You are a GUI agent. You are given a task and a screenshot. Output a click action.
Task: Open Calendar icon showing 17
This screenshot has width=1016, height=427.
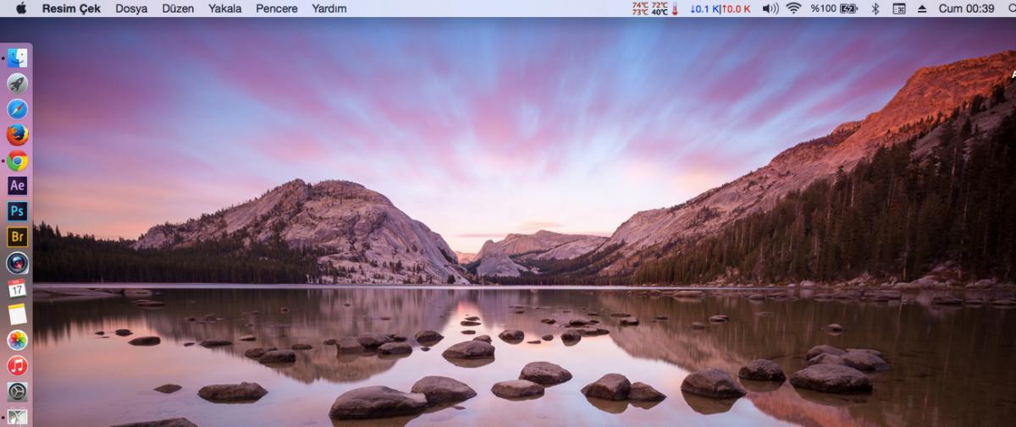17,288
